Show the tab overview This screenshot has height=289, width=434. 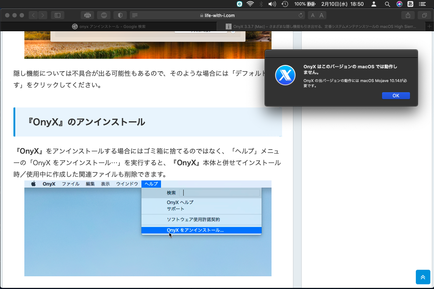pyautogui.click(x=424, y=15)
